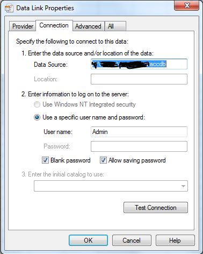Click the User name field
Screen dimensions: 203x254
coord(139,132)
